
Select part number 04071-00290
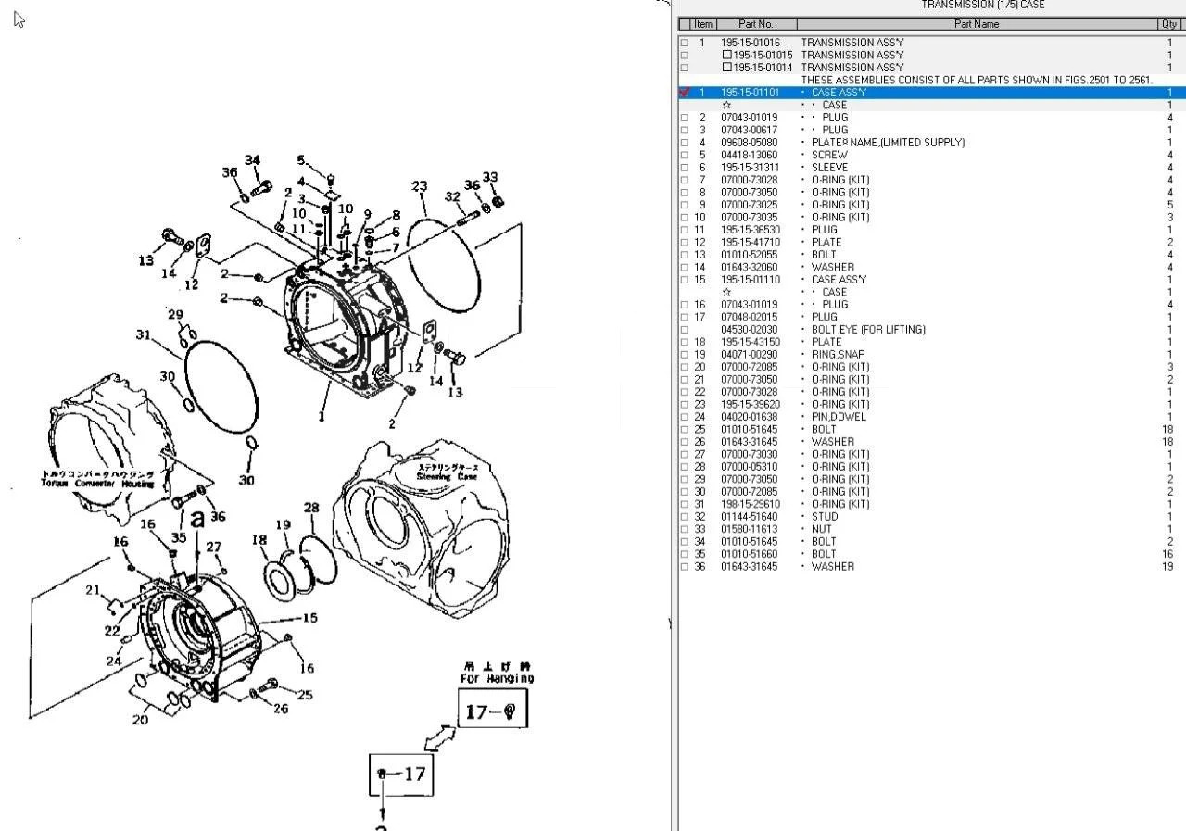point(750,355)
